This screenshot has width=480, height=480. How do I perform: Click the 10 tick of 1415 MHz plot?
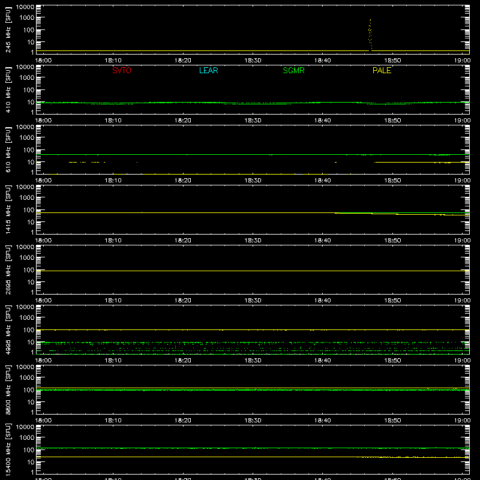pos(31,222)
